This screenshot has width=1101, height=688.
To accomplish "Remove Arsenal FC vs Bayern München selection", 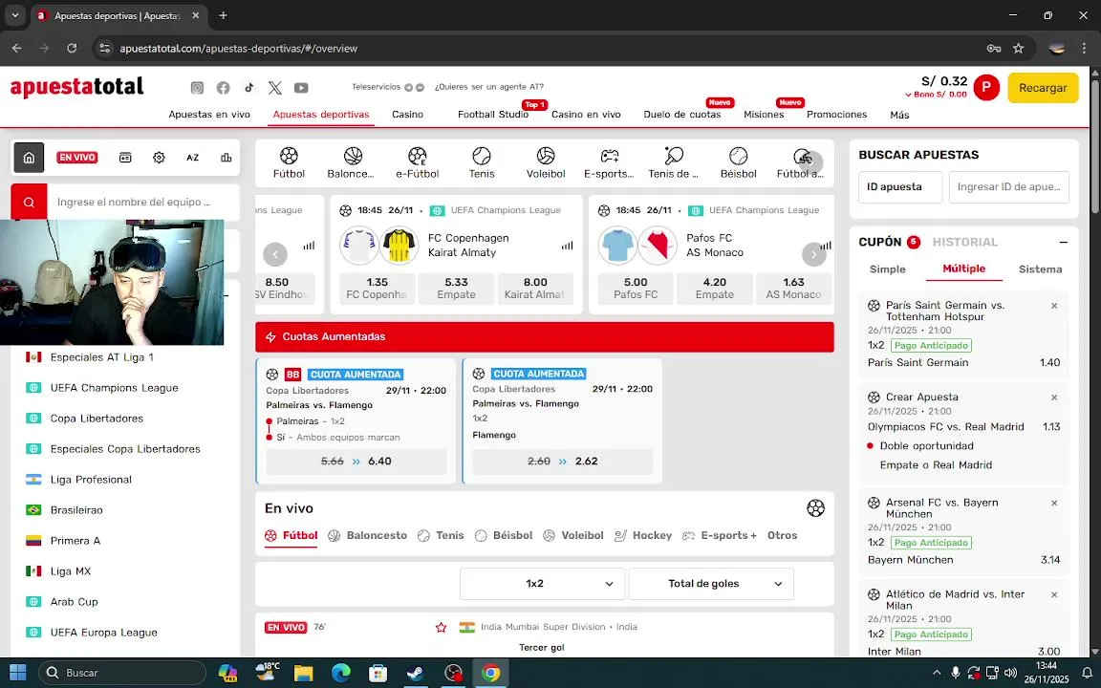I will 1054,504.
